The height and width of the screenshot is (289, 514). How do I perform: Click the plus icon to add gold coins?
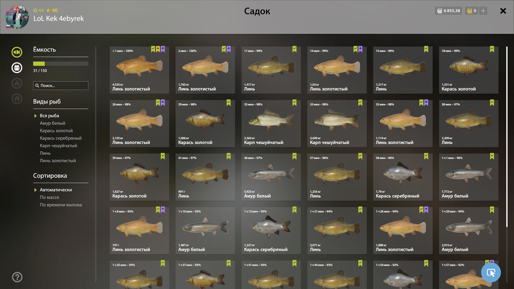[x=483, y=11]
